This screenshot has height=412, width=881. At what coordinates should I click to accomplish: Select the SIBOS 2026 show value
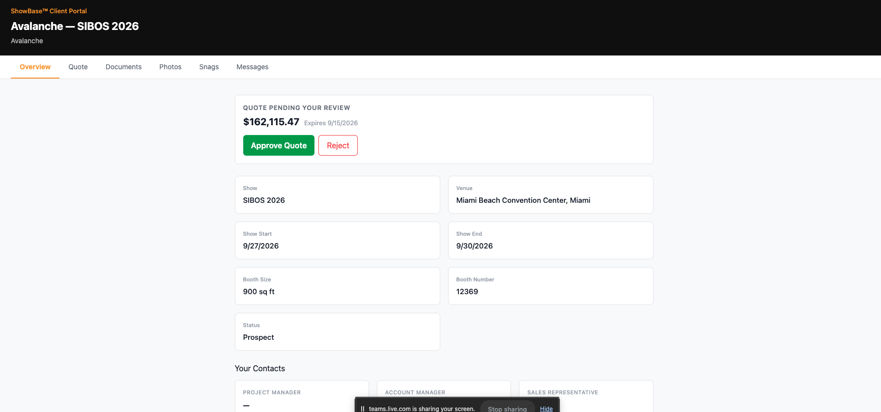pos(264,200)
